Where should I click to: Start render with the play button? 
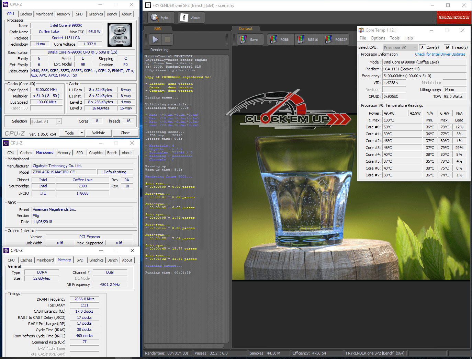pos(156,39)
